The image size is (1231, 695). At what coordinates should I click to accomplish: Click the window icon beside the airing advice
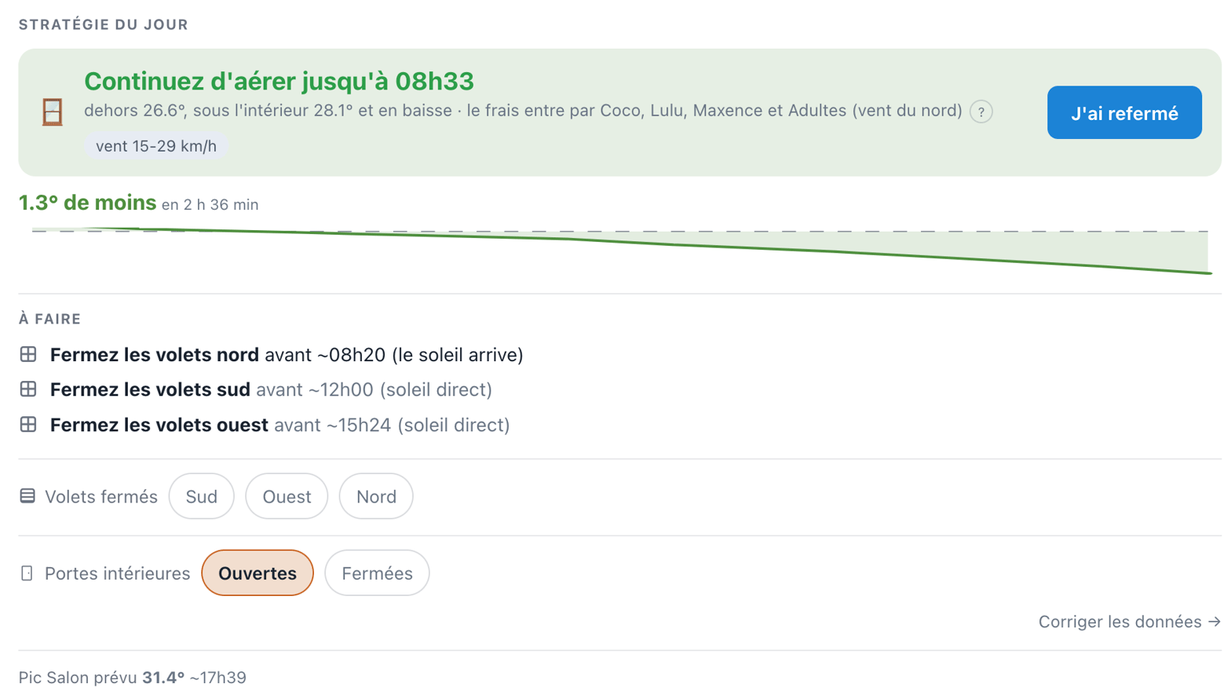tap(53, 112)
